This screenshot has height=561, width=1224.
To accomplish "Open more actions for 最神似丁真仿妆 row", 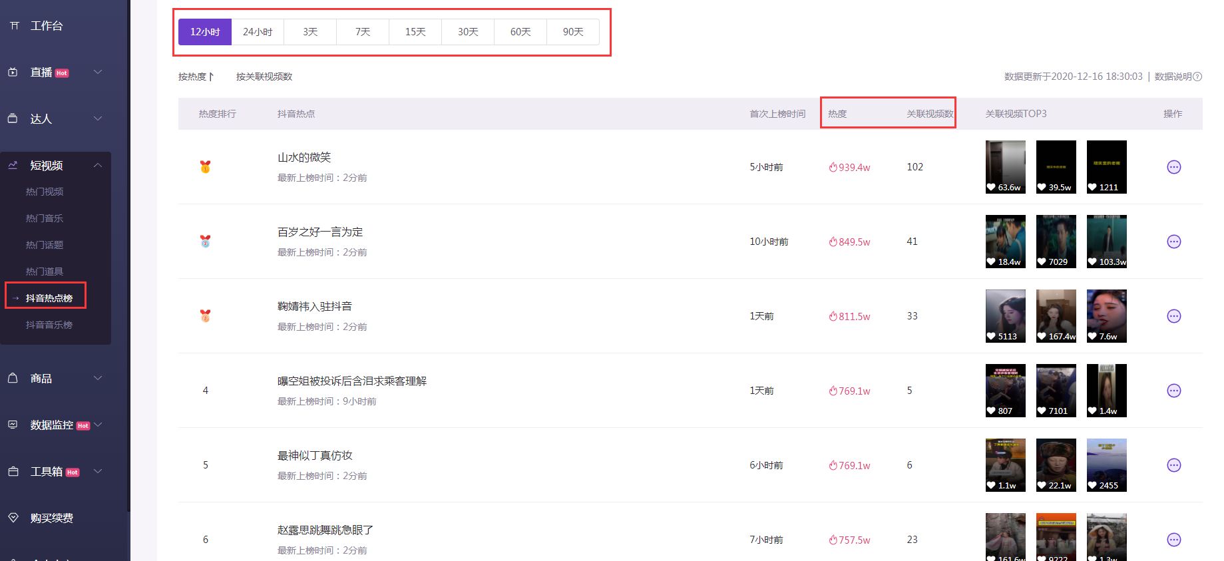I will [1173, 465].
